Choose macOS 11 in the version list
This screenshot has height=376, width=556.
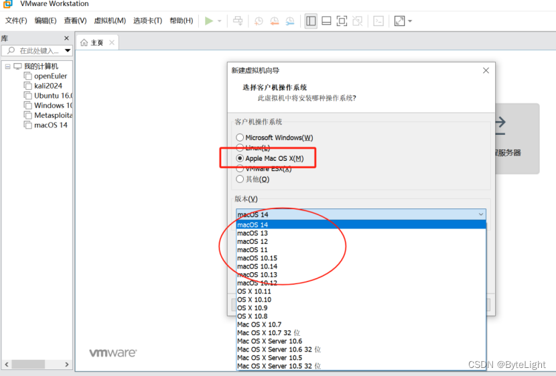pos(361,250)
